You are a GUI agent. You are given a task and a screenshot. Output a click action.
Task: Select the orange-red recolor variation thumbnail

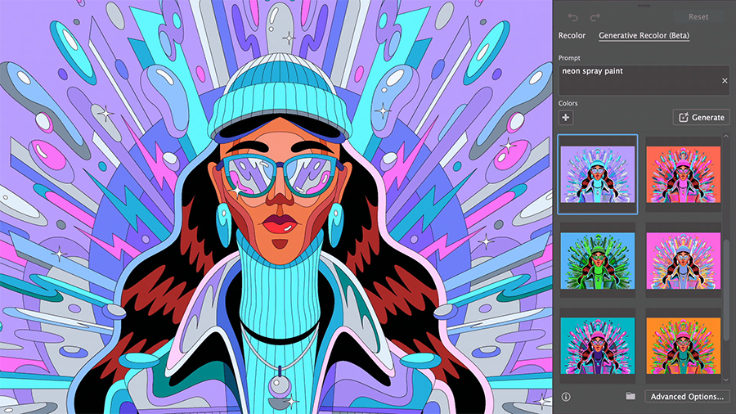click(683, 174)
